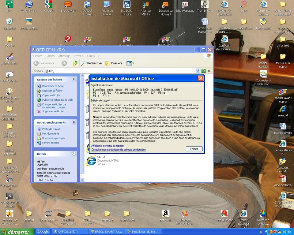Collapse the Gestion des fichiers panel
294x235 pixels.
click(73, 79)
